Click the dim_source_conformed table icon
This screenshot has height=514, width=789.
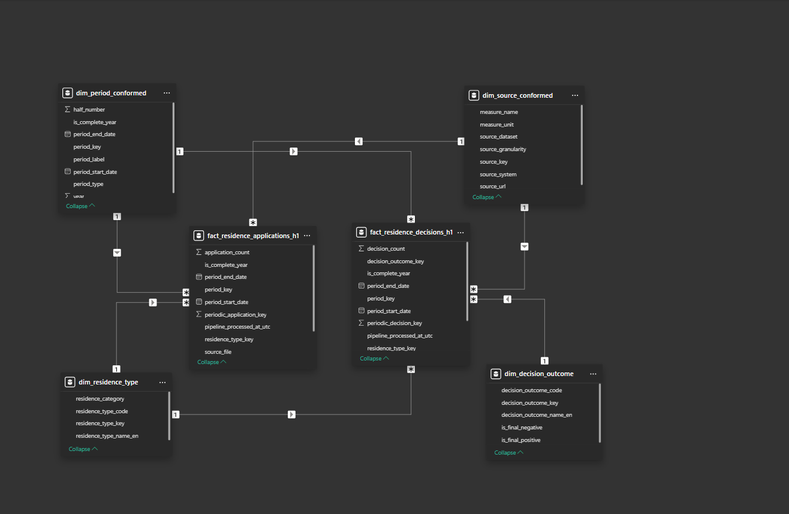point(474,95)
